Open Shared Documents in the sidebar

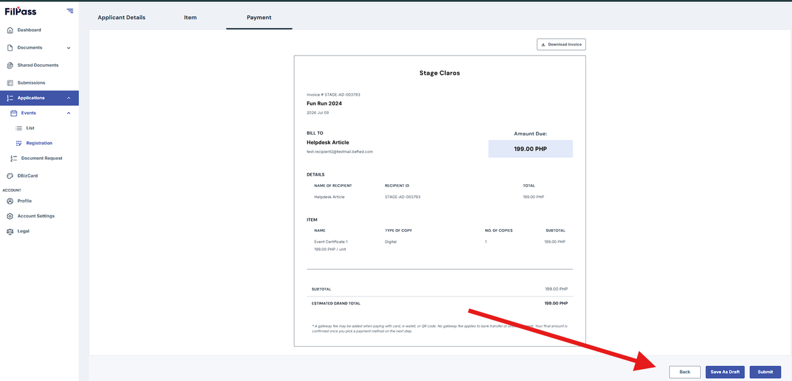point(40,65)
